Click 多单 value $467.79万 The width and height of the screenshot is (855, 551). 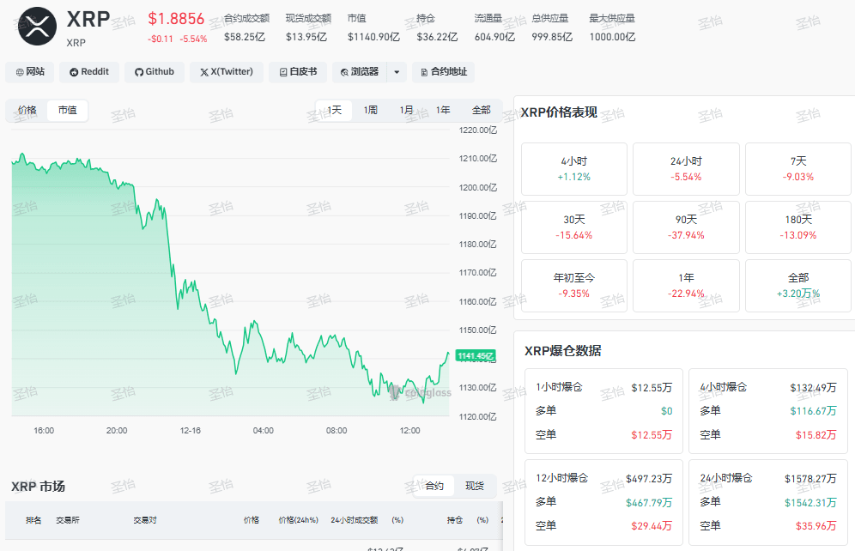coord(649,502)
